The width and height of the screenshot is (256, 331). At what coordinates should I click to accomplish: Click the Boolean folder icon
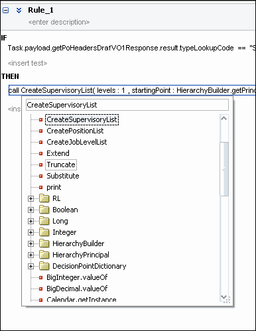[44, 210]
